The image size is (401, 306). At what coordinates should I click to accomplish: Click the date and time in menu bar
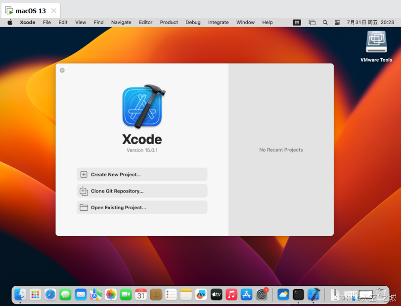point(370,22)
